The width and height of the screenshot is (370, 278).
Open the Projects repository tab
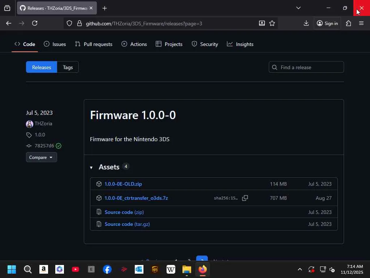[169, 44]
